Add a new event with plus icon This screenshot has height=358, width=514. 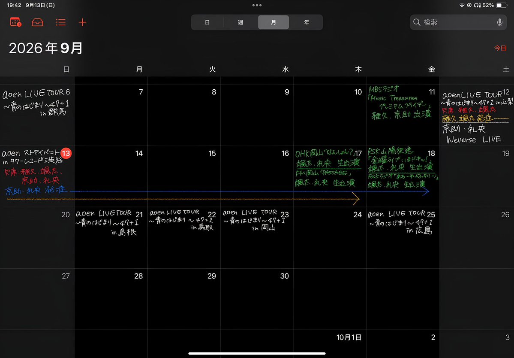[x=82, y=22]
